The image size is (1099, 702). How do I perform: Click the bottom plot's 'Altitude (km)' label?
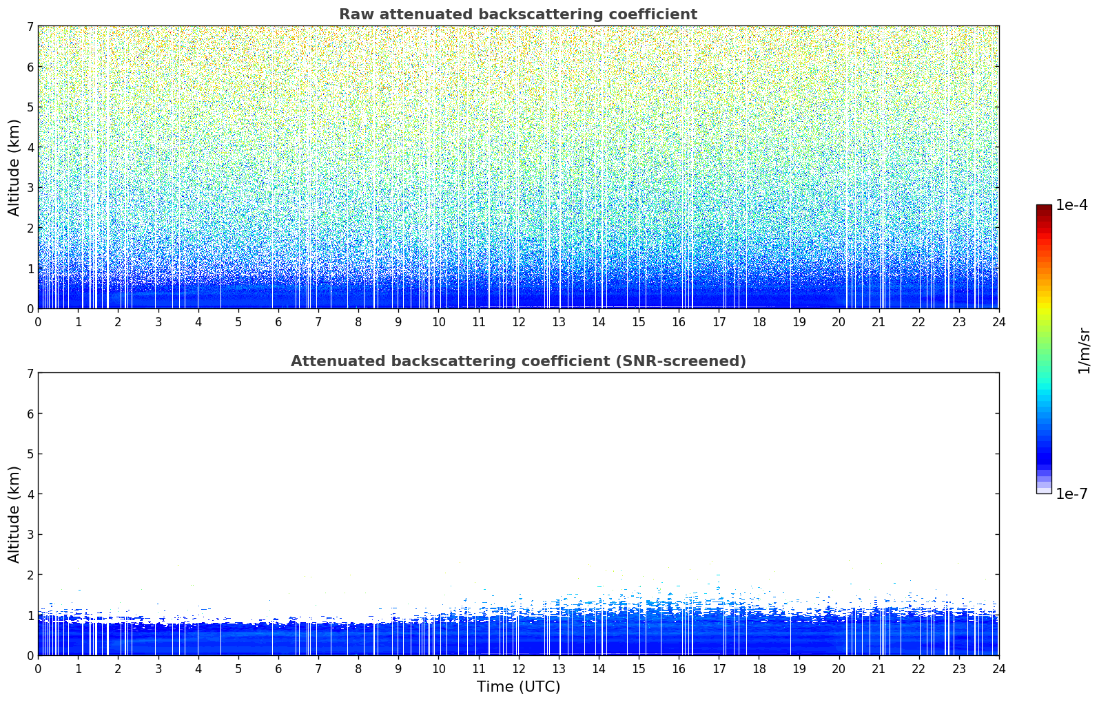(14, 514)
